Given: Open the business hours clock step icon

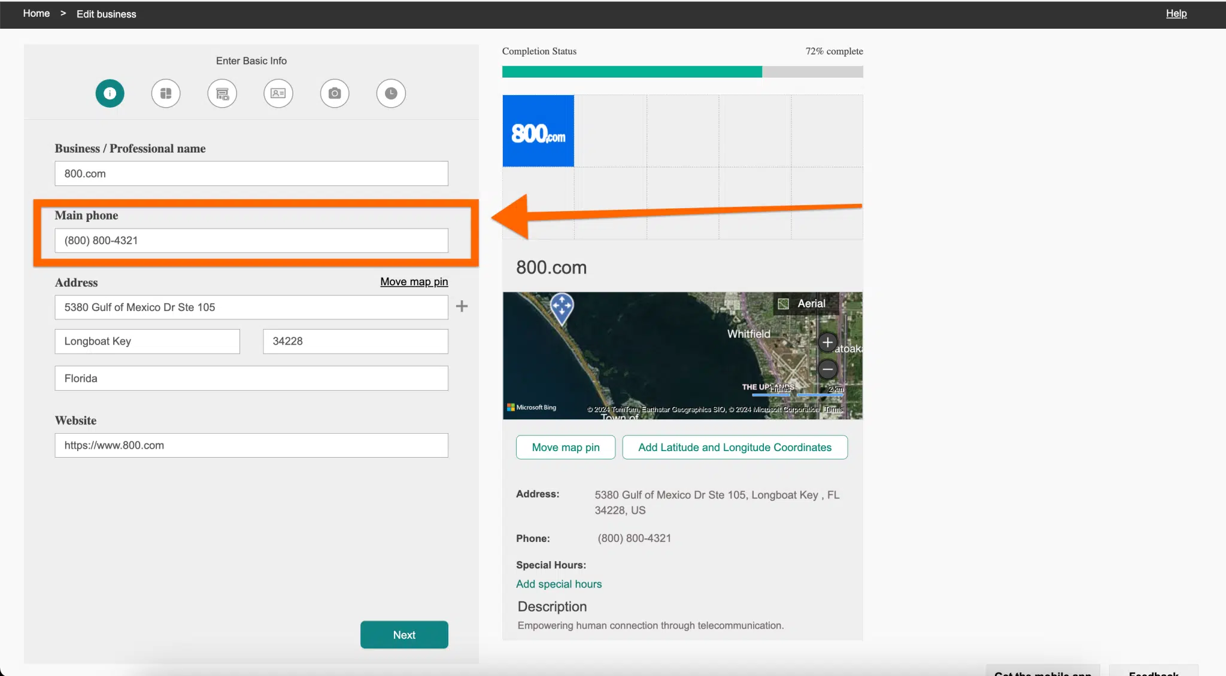Looking at the screenshot, I should (391, 93).
